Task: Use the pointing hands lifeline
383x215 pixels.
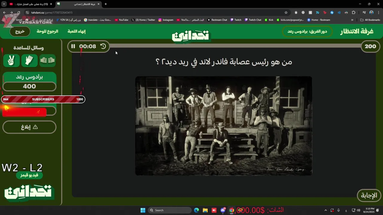Action: (47, 61)
